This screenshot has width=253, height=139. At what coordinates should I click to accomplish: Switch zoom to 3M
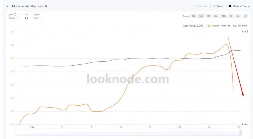[x=208, y=16]
